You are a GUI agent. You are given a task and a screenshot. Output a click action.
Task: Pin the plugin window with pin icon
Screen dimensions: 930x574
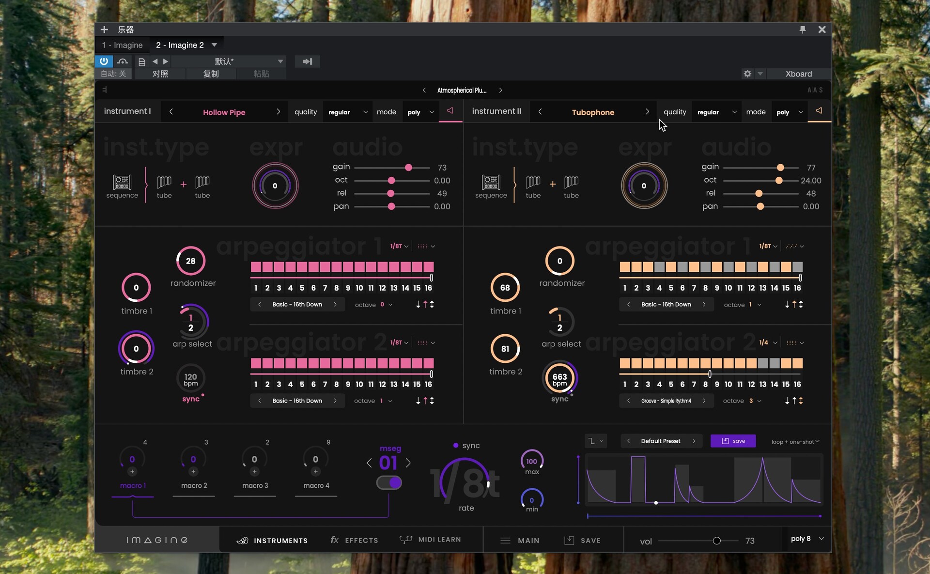[x=803, y=30]
